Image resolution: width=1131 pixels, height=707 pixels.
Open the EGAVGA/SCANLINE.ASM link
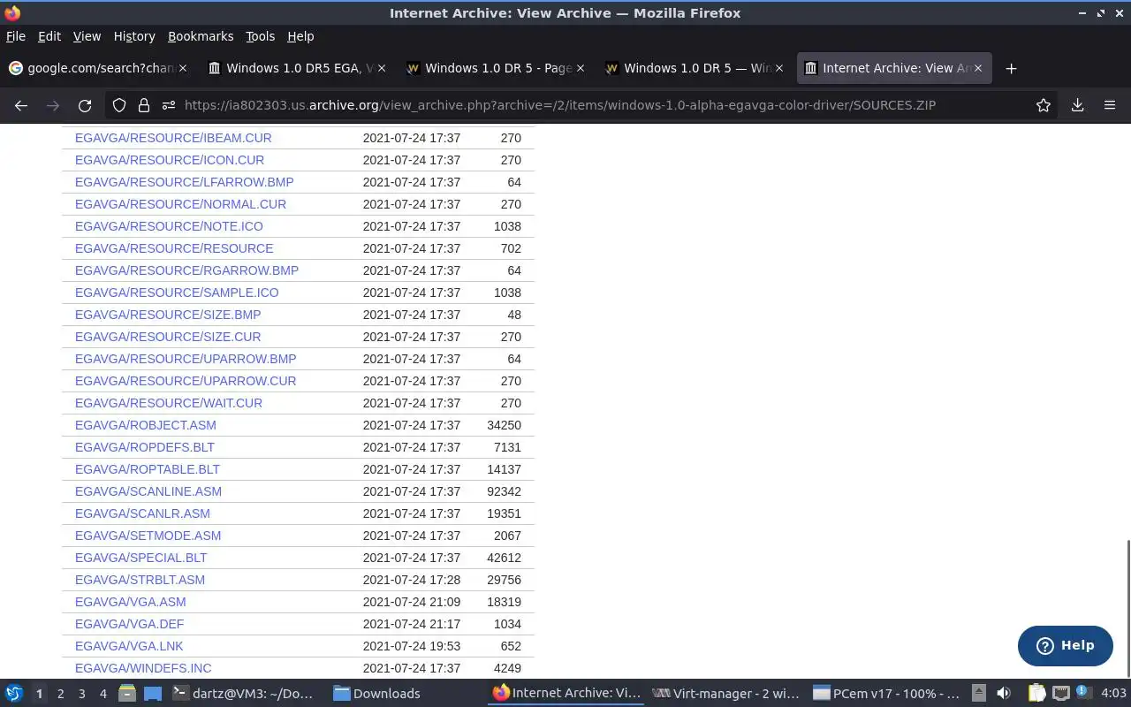pos(148,491)
